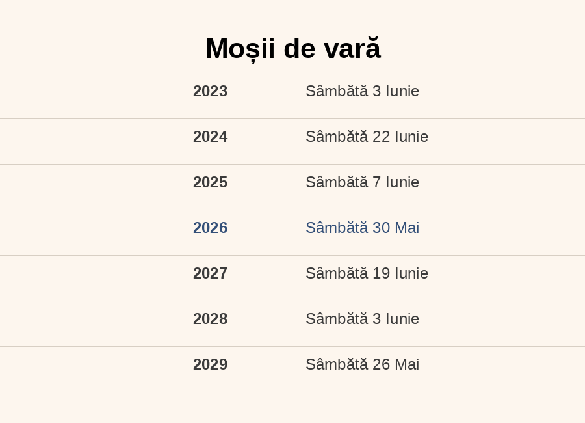Image resolution: width=585 pixels, height=423 pixels.
Task: Click the word Moșii in the title
Action: click(240, 49)
